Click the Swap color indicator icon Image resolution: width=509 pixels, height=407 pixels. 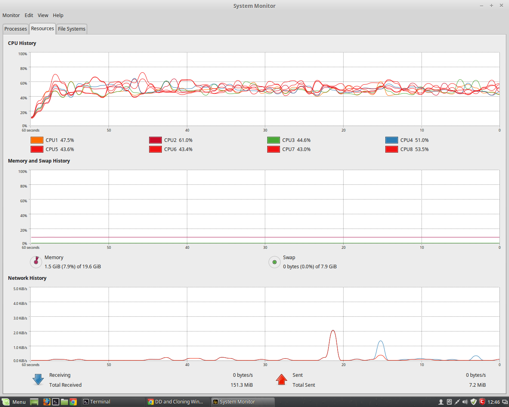[274, 262]
